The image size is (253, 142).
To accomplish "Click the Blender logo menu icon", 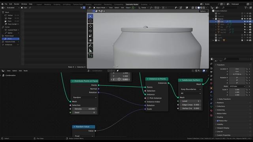I will pyautogui.click(x=2, y=4).
